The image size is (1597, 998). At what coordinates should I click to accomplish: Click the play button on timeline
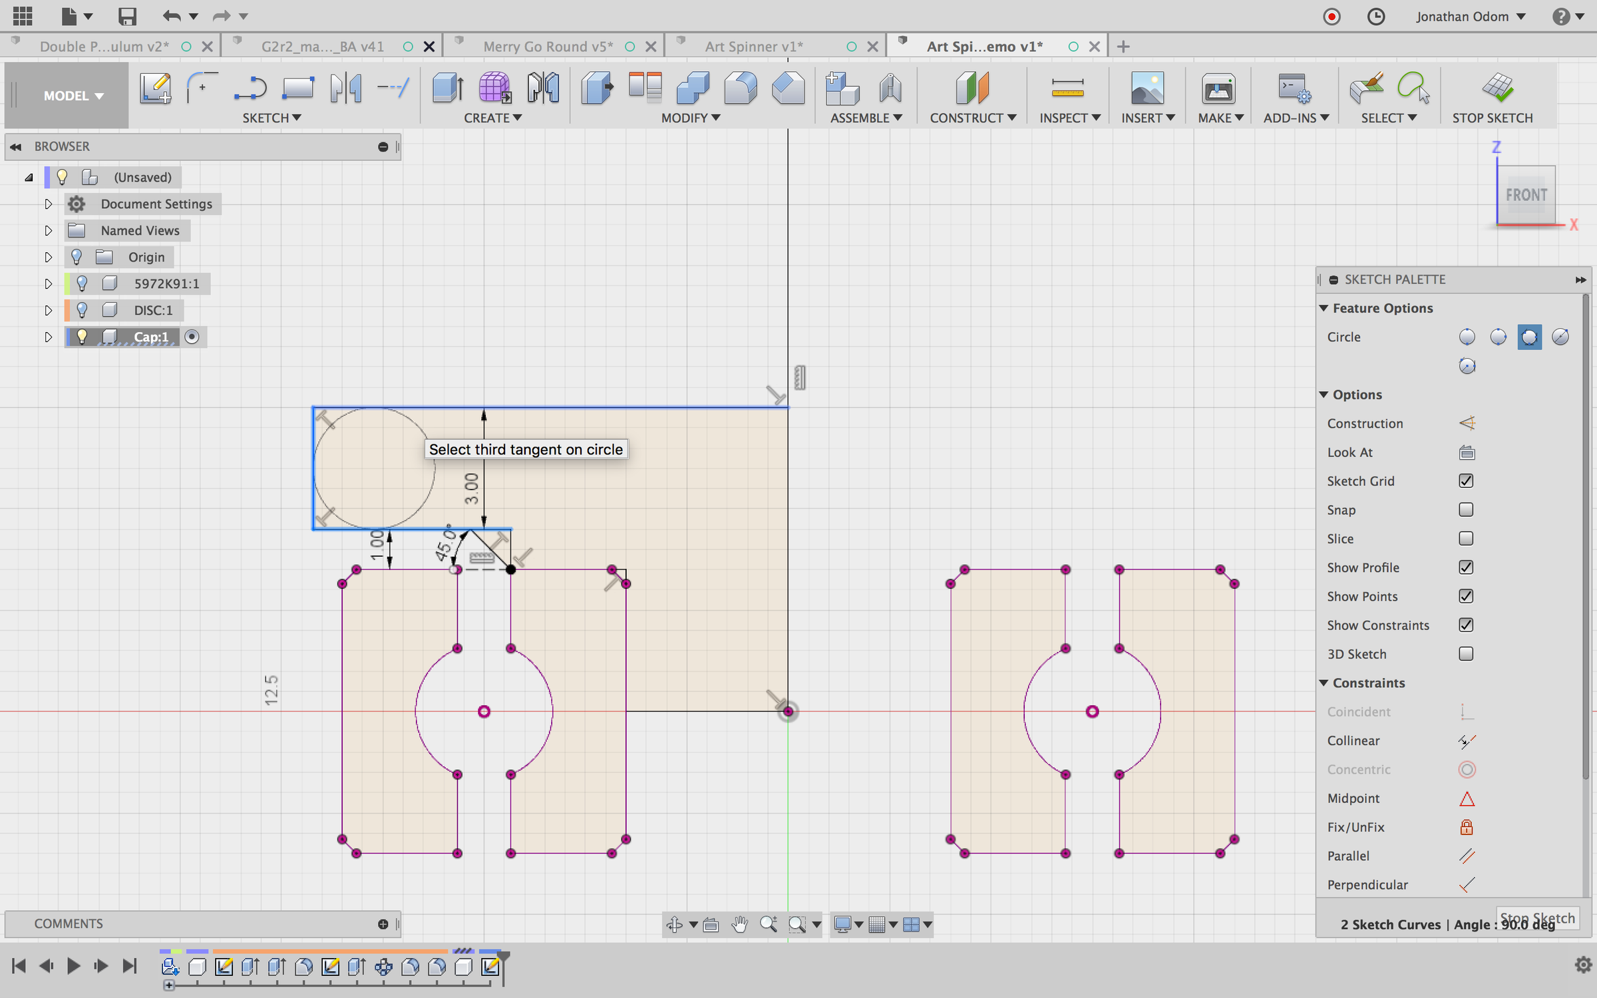pyautogui.click(x=73, y=965)
